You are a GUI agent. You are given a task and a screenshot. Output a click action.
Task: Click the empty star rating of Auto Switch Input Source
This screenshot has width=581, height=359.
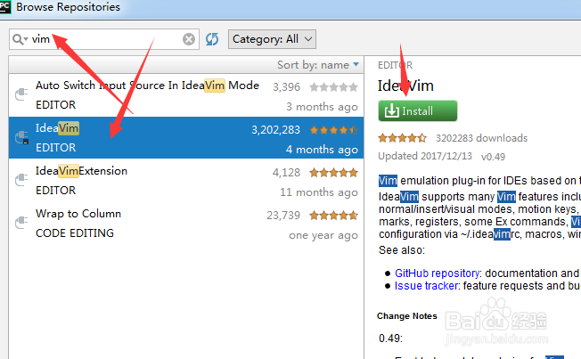click(334, 87)
